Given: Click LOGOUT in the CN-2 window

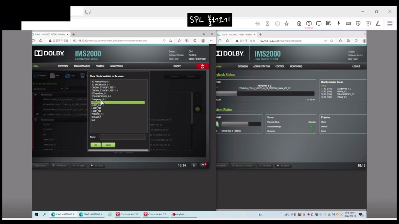Looking at the screenshot, I should pyautogui.click(x=356, y=66).
